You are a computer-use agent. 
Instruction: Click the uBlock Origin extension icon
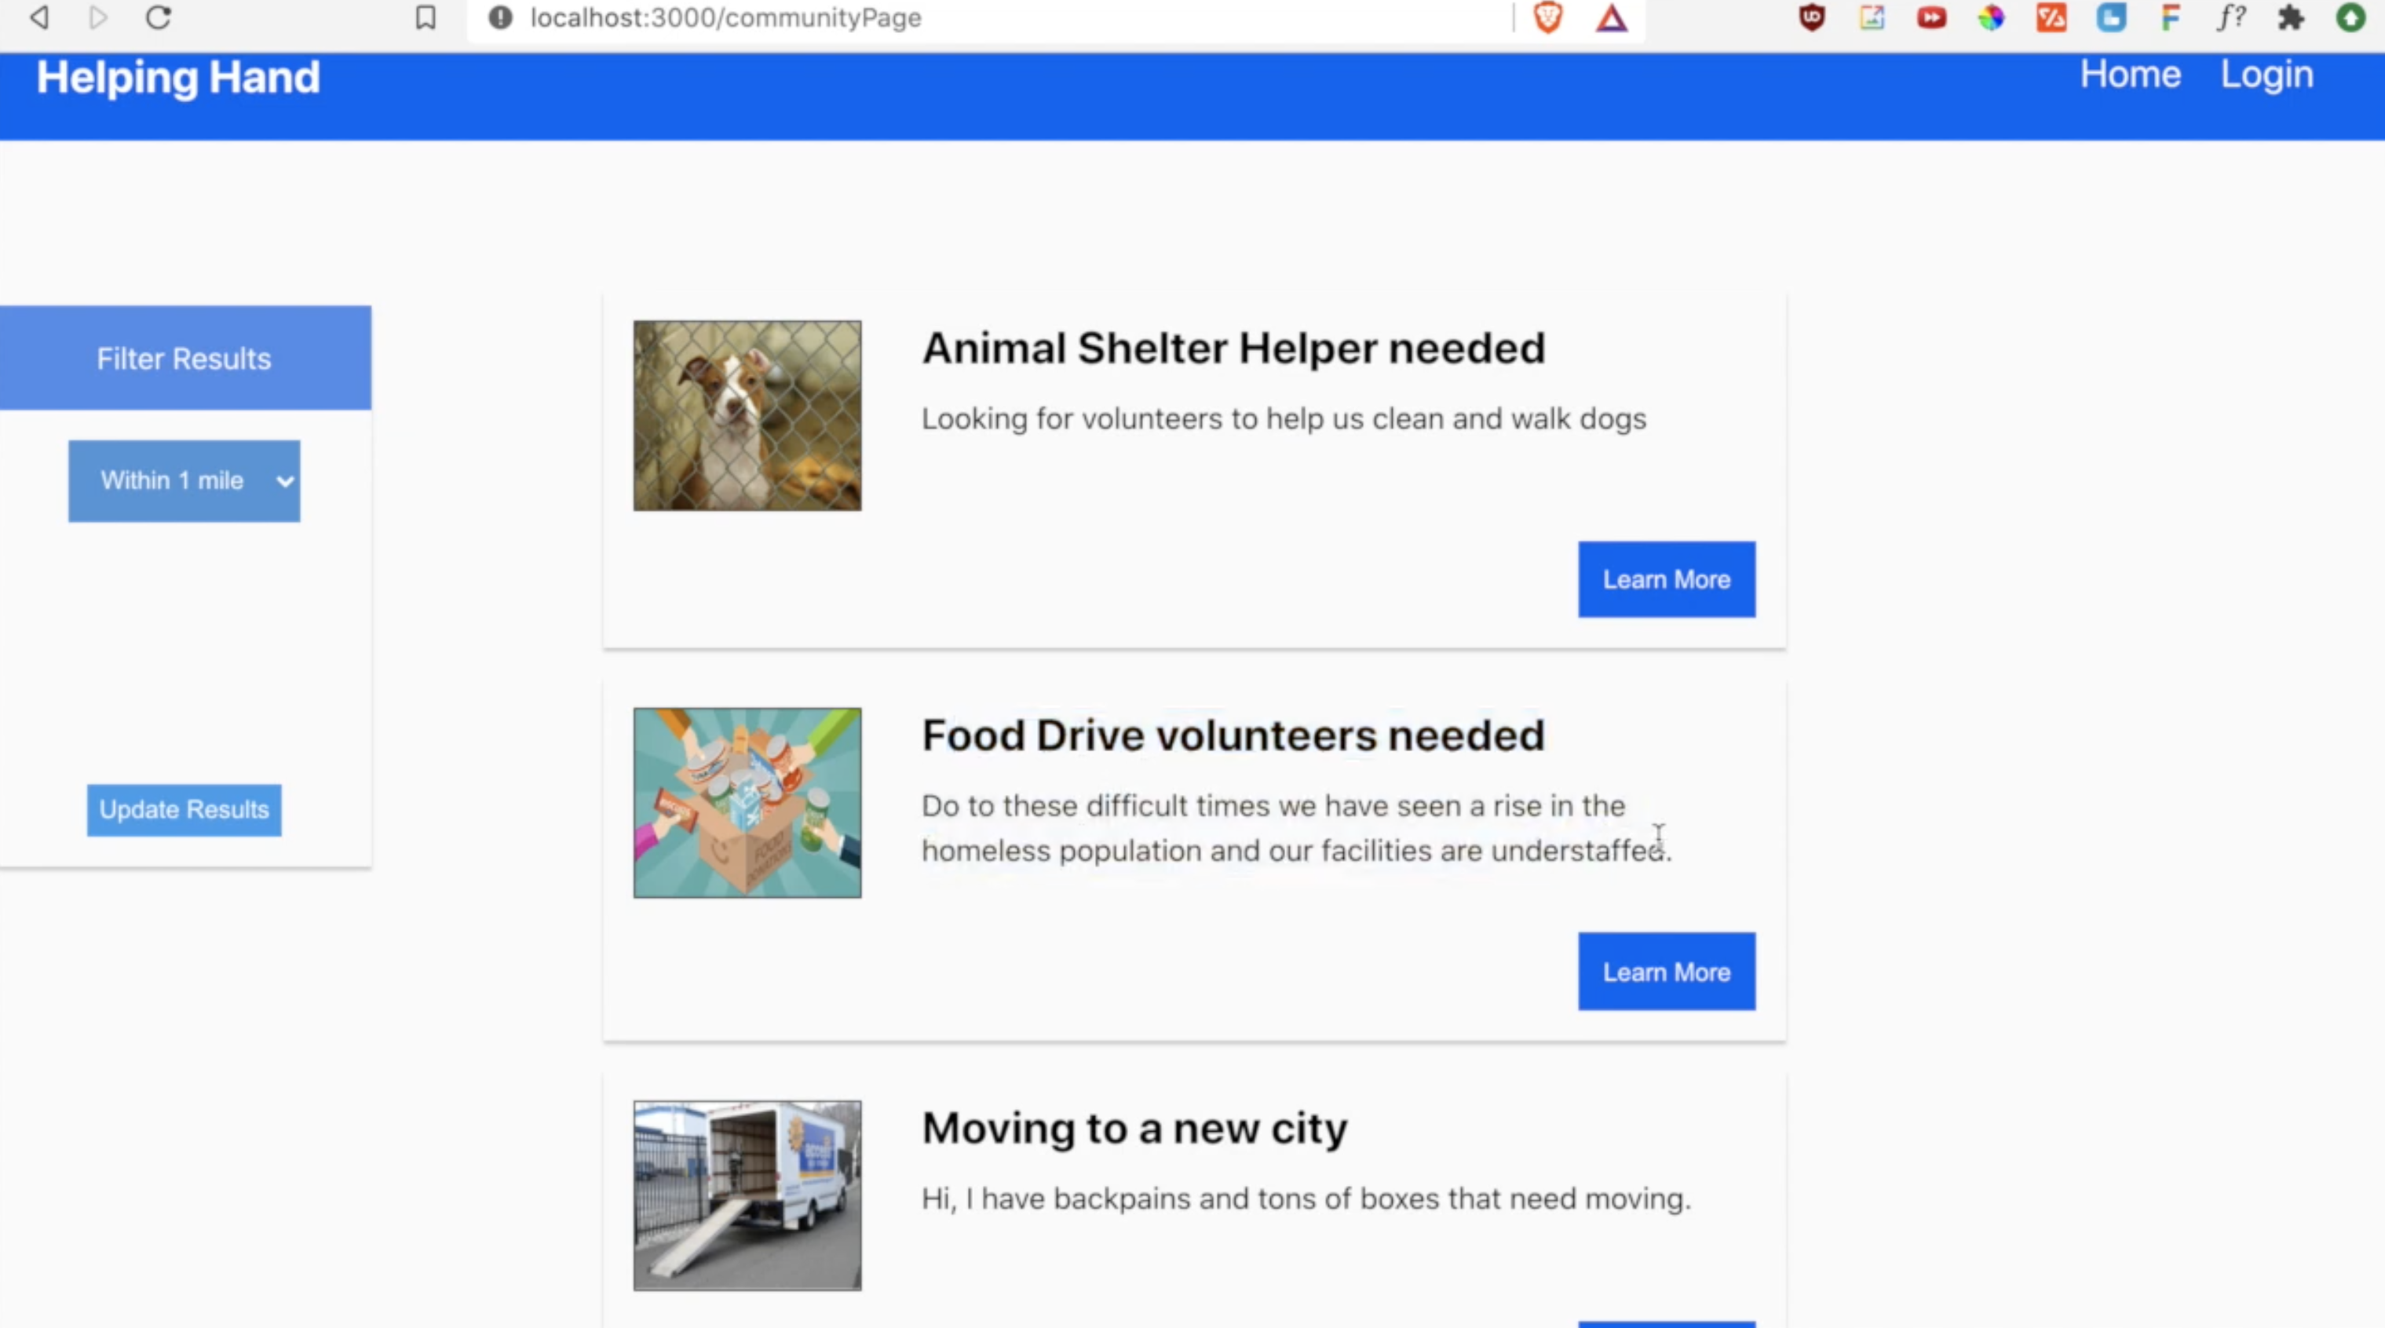[1812, 17]
